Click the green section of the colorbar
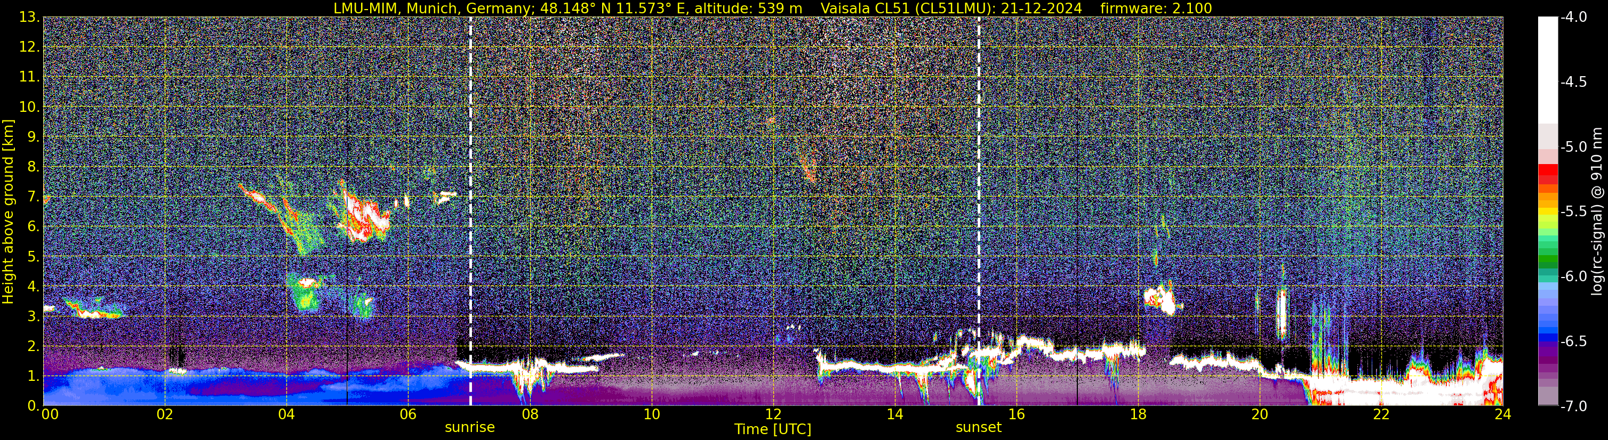The width and height of the screenshot is (1608, 440). tap(1547, 252)
